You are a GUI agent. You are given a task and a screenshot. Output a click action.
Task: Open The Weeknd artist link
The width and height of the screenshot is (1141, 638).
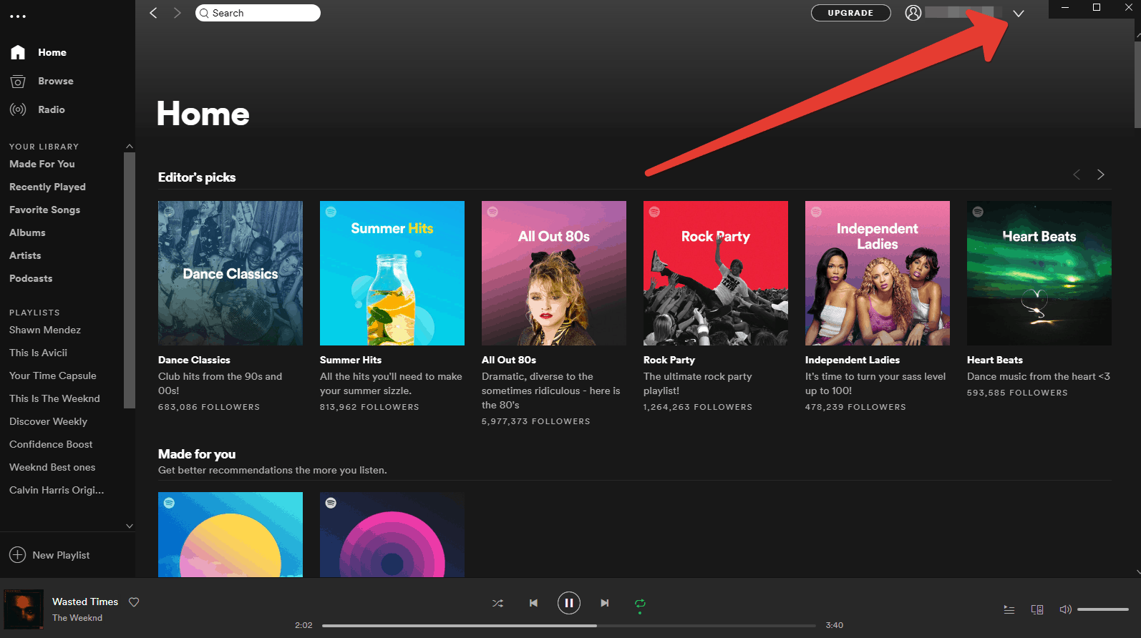(x=77, y=618)
